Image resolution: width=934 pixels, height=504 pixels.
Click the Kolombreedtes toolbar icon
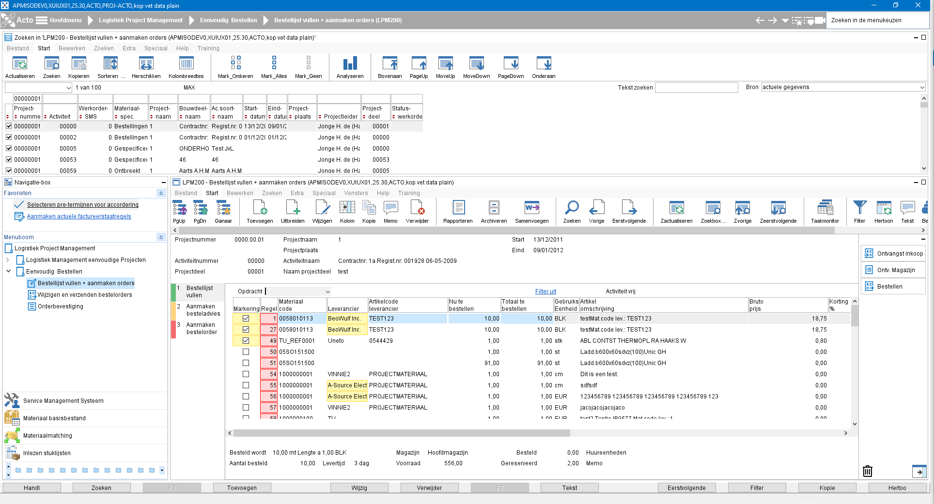(x=186, y=64)
